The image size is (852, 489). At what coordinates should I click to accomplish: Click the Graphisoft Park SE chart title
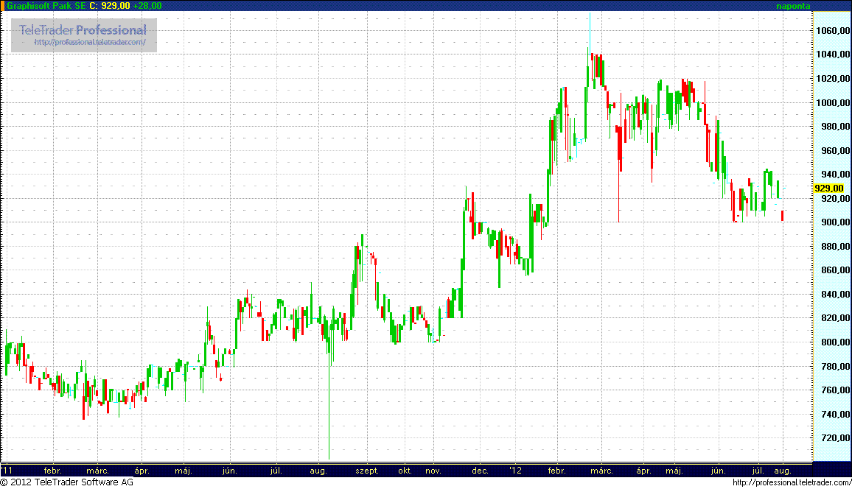tap(46, 5)
